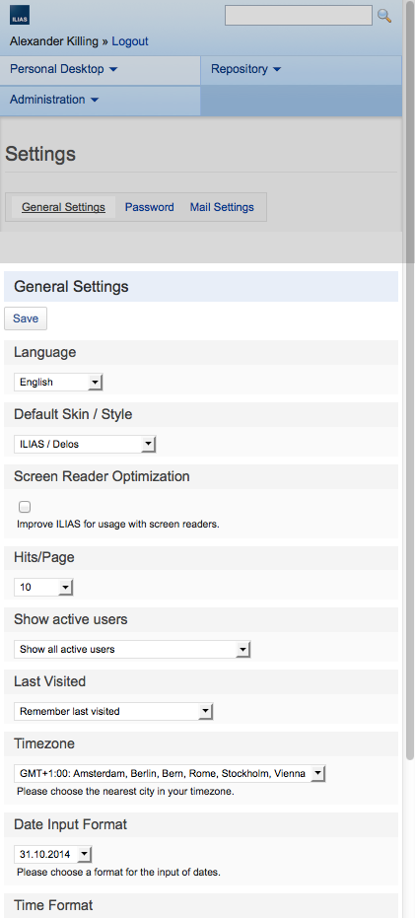Switch to the Mail Settings tab
Image resolution: width=415 pixels, height=918 pixels.
[222, 207]
